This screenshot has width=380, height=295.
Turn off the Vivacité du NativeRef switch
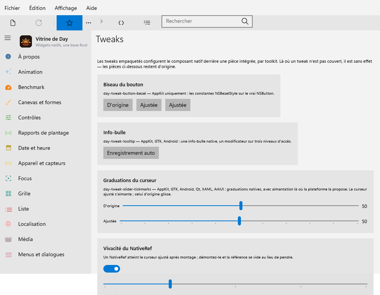pos(112,269)
